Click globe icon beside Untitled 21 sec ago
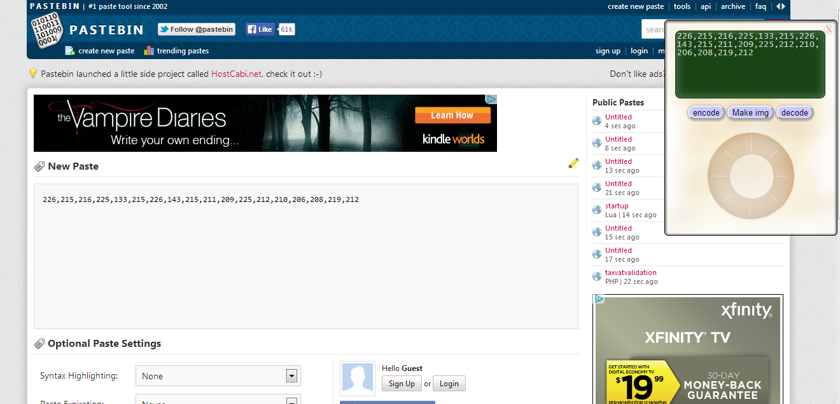840x404 pixels. pyautogui.click(x=597, y=187)
